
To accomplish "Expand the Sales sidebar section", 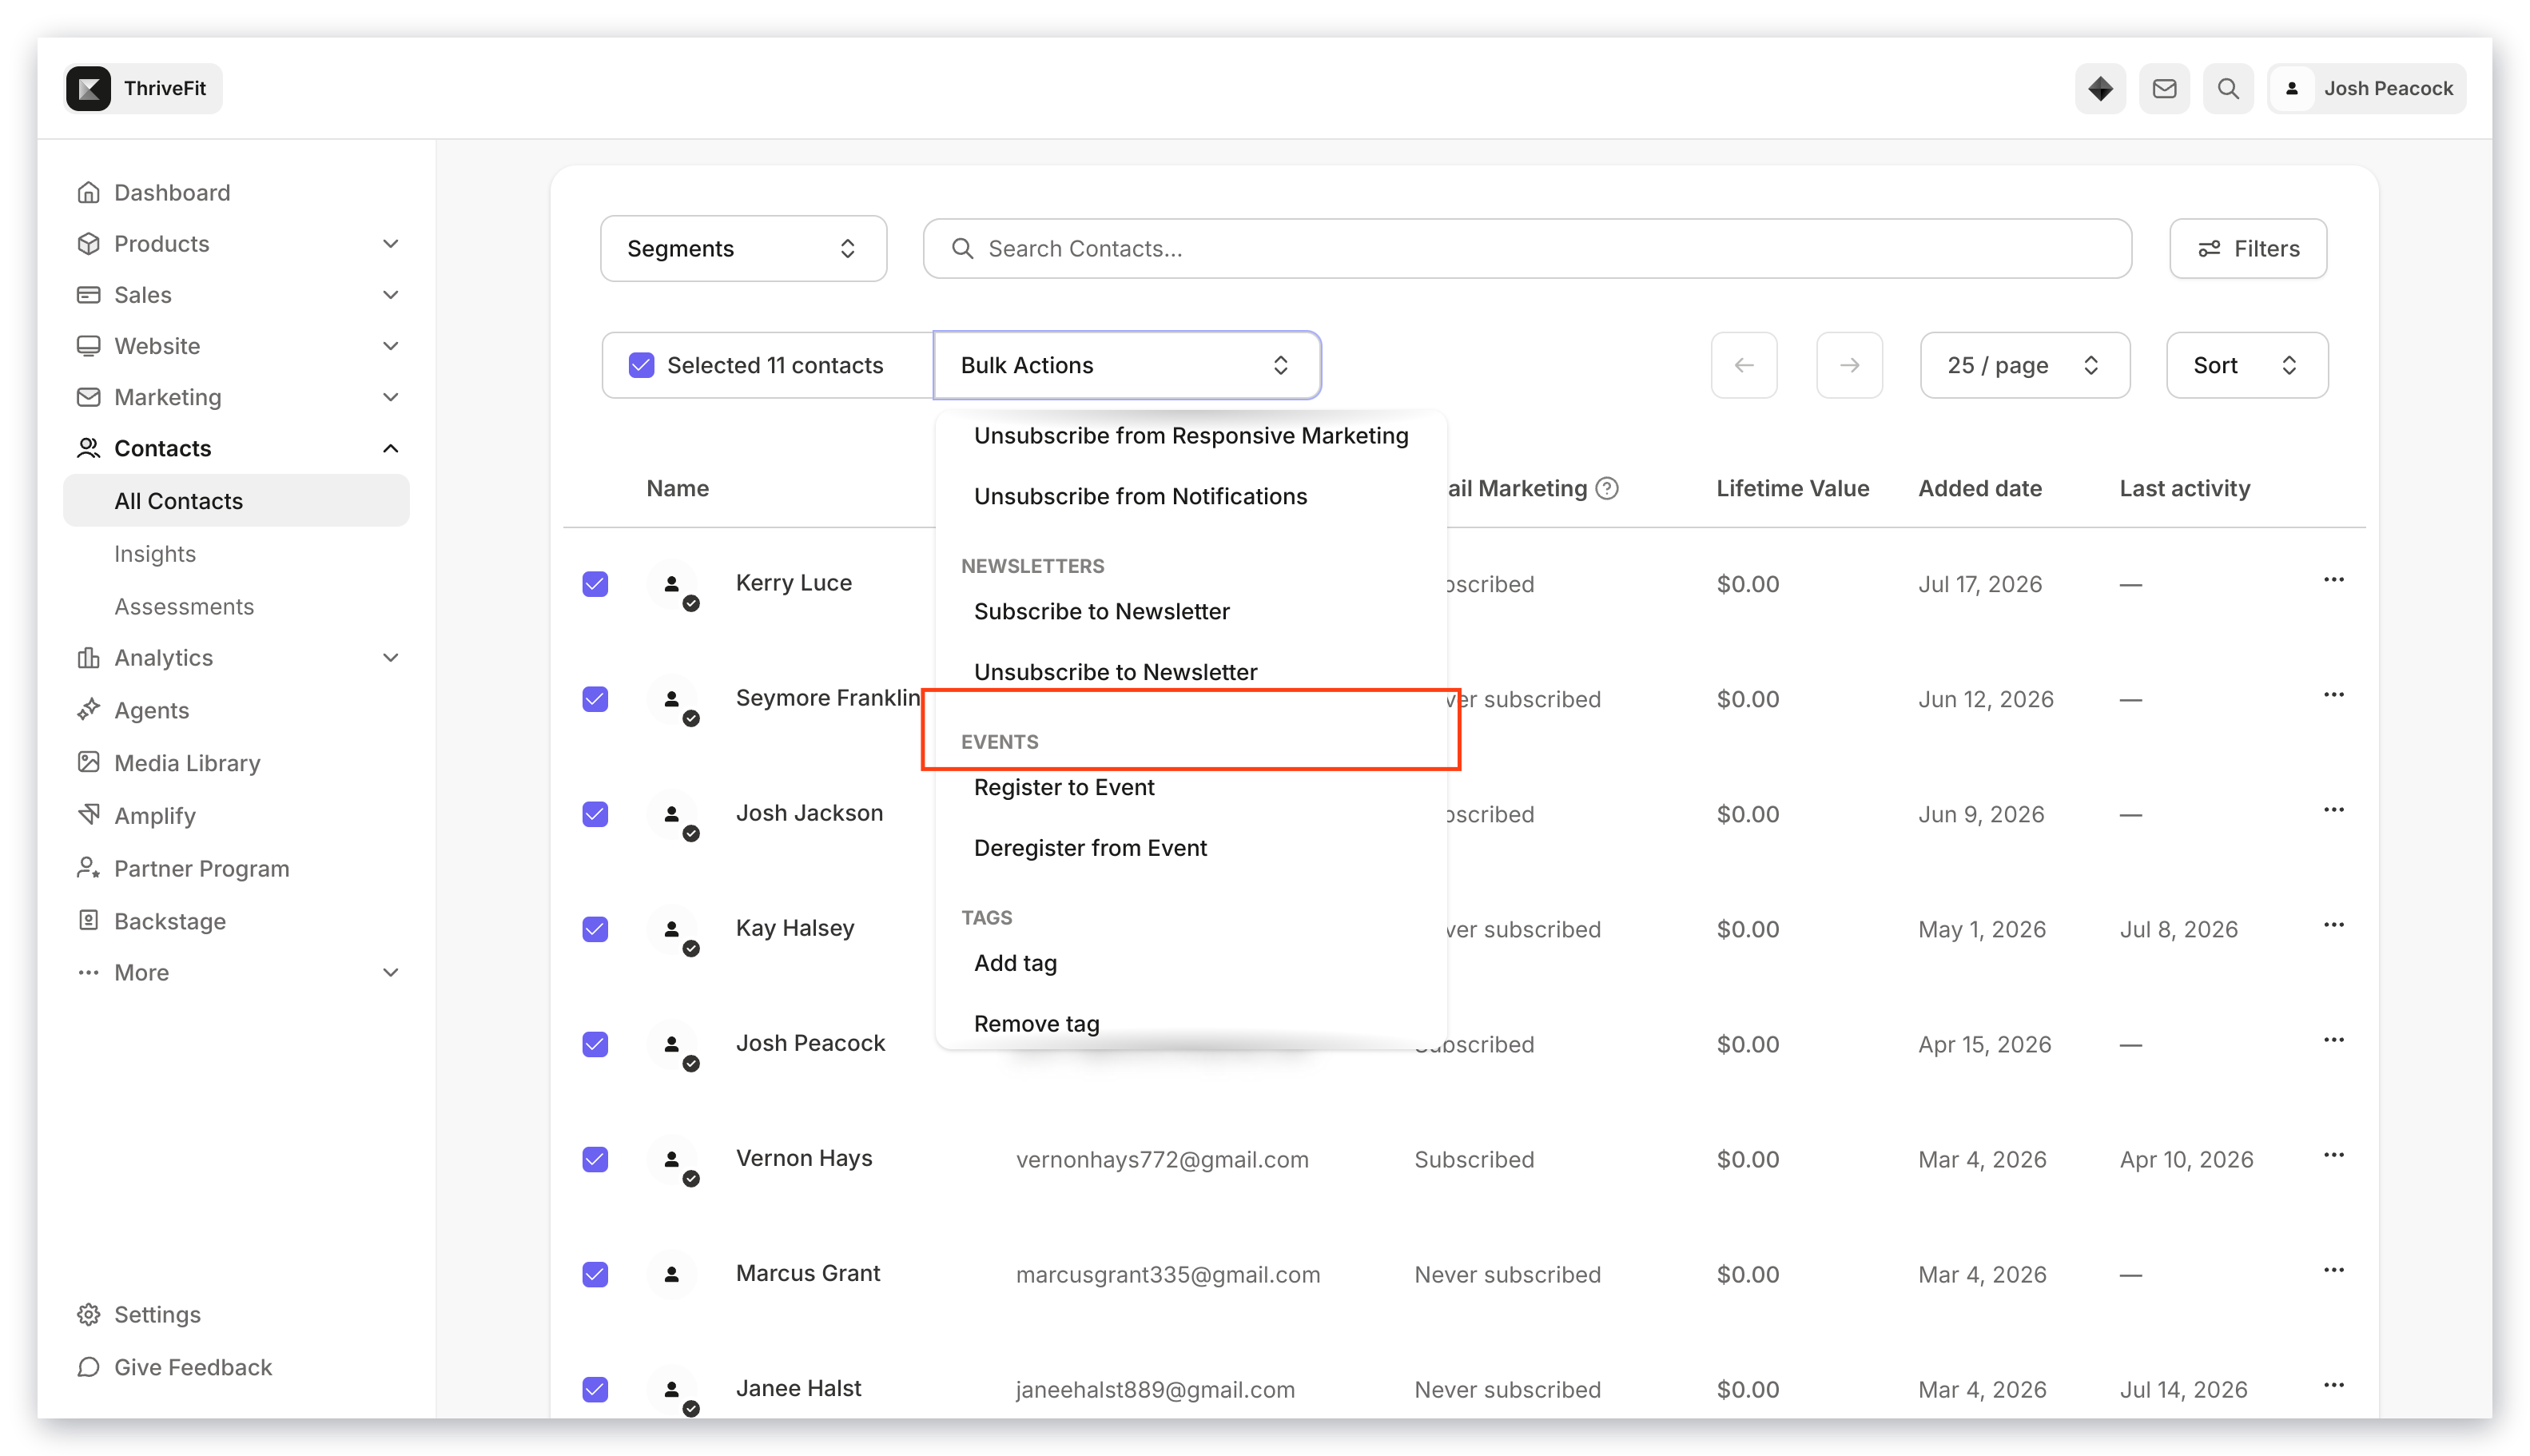I will coord(390,294).
